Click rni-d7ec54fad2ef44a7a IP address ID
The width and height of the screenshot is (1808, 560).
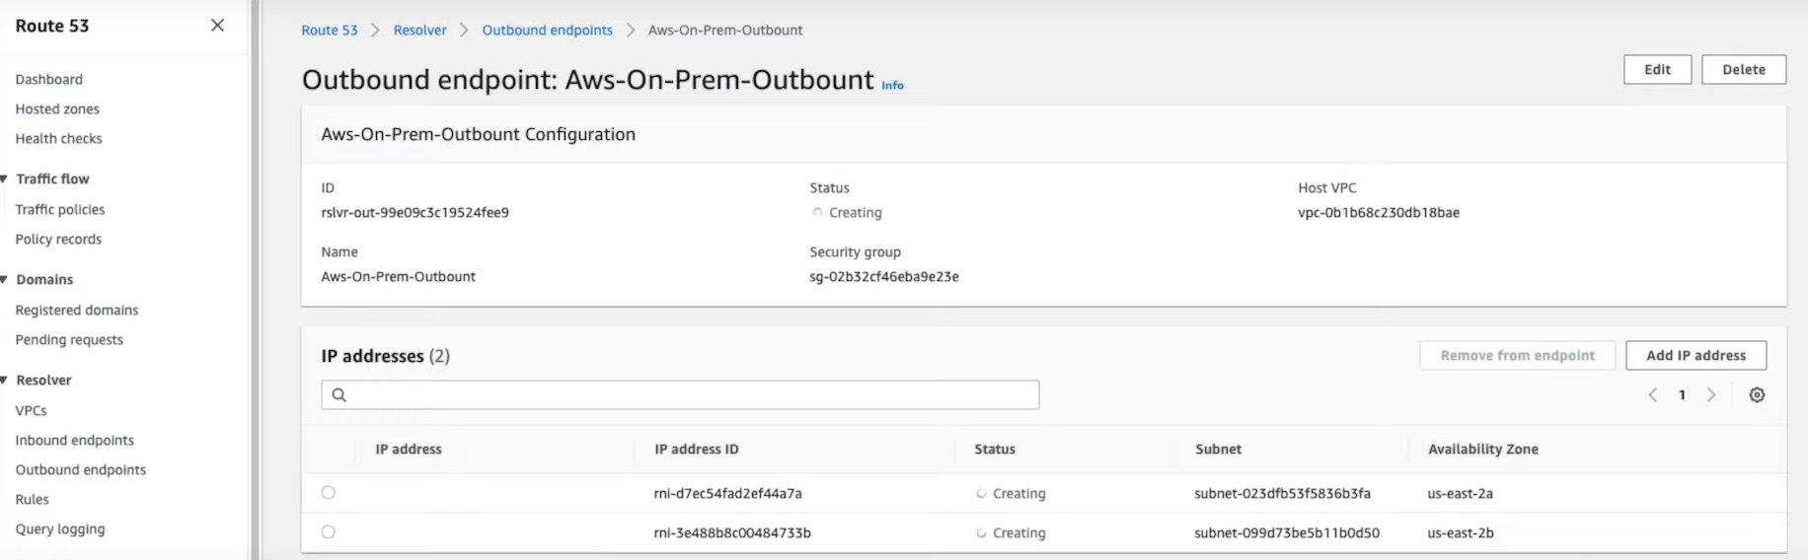click(727, 494)
